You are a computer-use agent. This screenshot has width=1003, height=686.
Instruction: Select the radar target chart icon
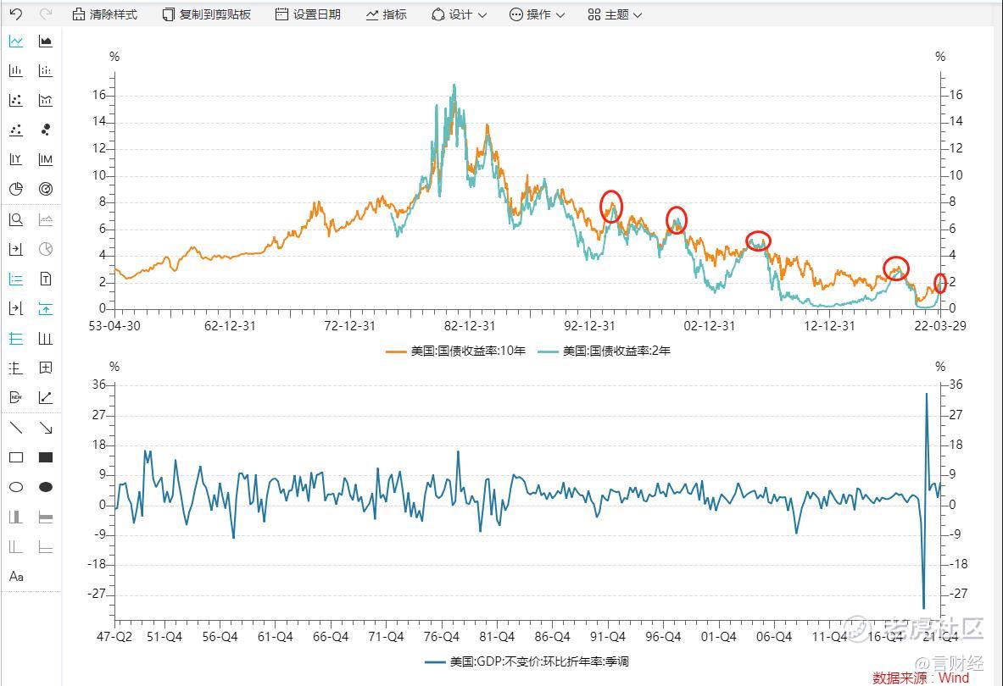(x=46, y=188)
